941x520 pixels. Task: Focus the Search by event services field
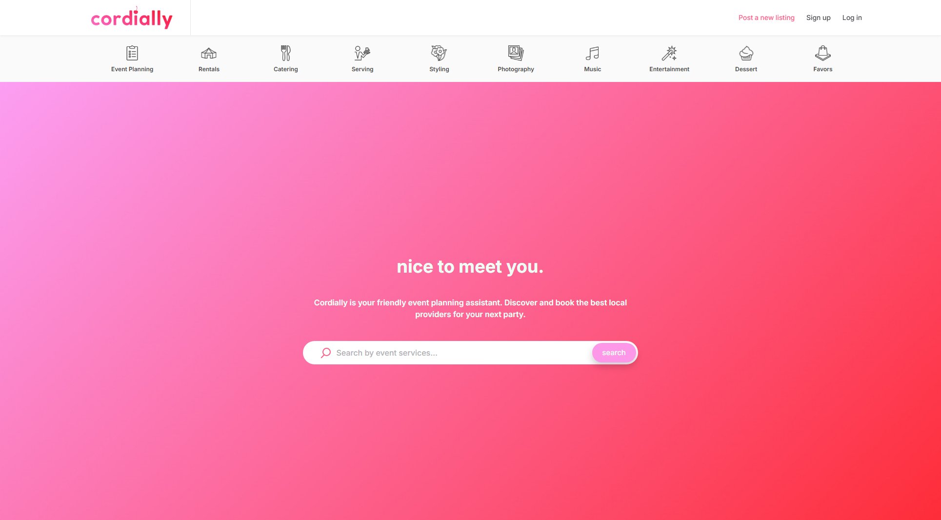[459, 353]
